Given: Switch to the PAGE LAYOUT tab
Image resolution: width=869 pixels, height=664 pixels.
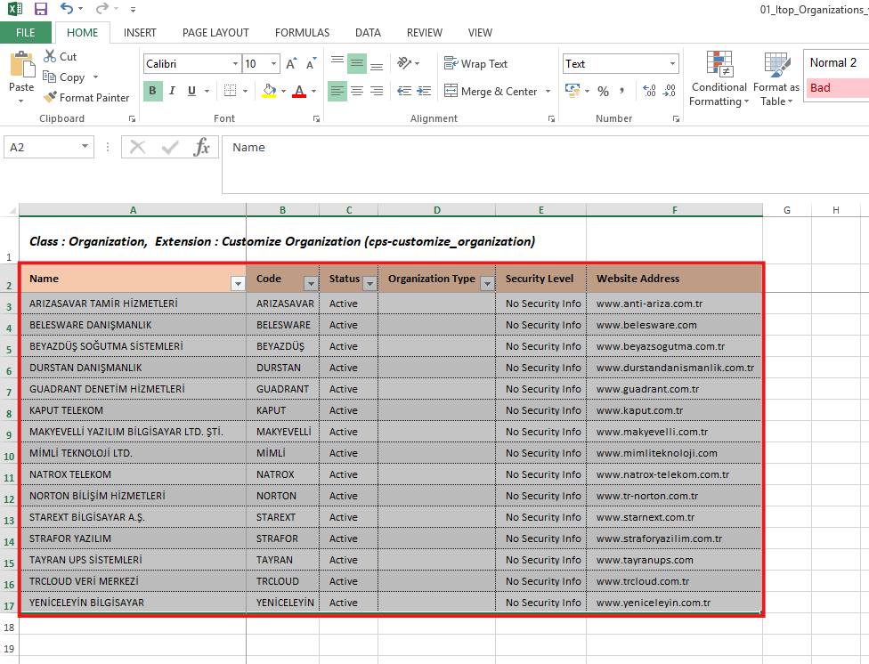Looking at the screenshot, I should click(215, 33).
